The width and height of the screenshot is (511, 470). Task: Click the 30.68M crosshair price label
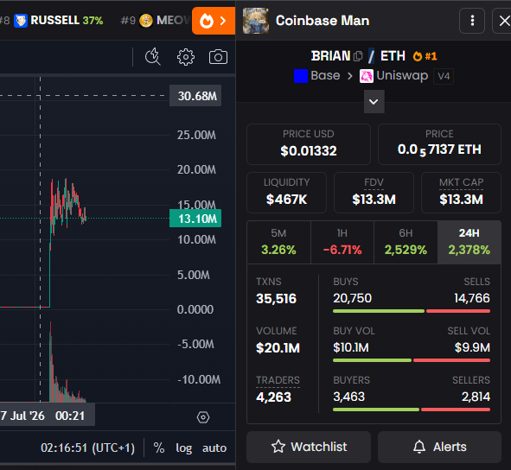(195, 96)
